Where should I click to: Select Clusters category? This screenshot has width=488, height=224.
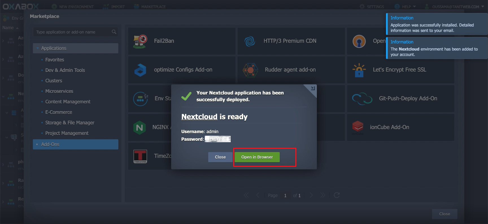[x=54, y=81]
